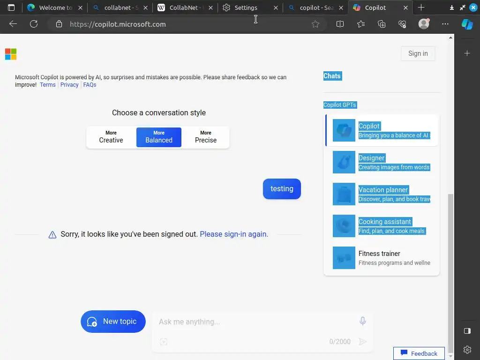Close the Copilot tab
The image size is (480, 360).
coord(405,7)
